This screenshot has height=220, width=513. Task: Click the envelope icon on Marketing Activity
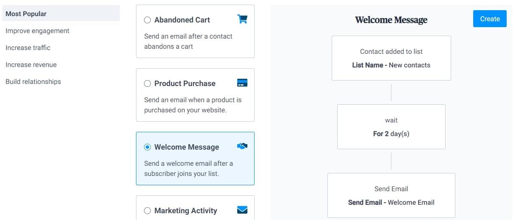click(242, 210)
